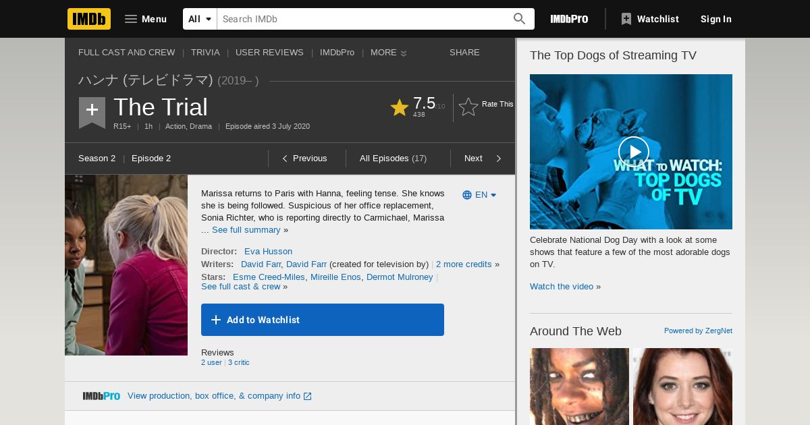Open IMDbPro from the top bar
This screenshot has width=810, height=425.
coord(569,19)
